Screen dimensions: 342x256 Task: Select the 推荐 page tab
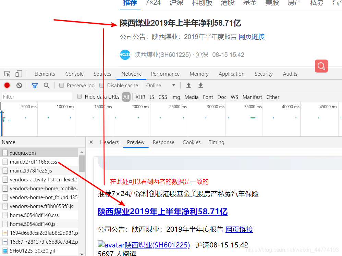(130, 3)
